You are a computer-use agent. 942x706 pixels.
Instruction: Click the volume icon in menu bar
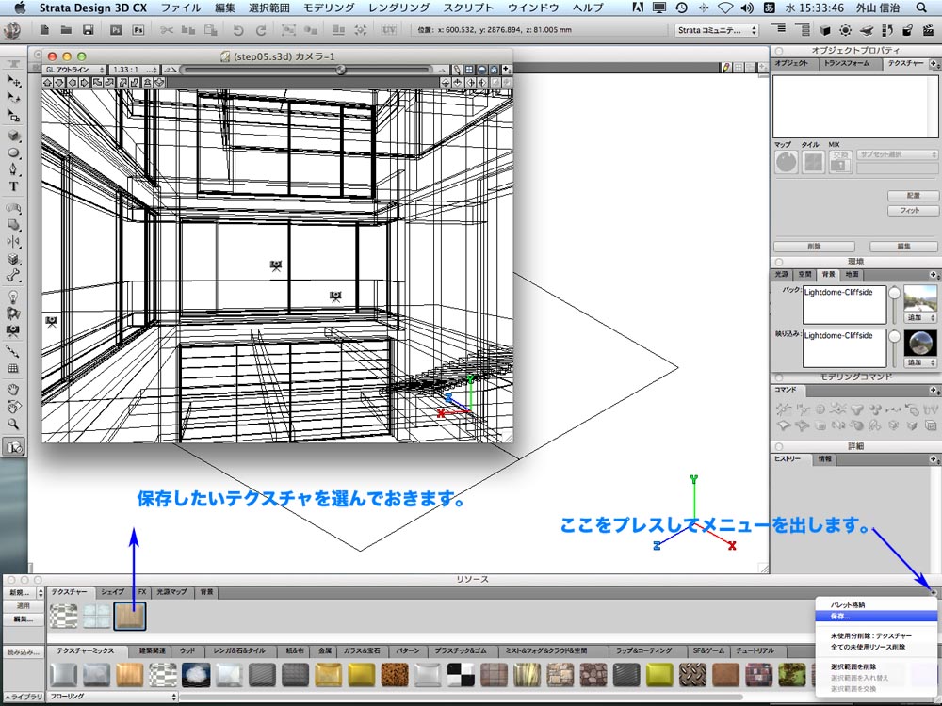point(747,8)
